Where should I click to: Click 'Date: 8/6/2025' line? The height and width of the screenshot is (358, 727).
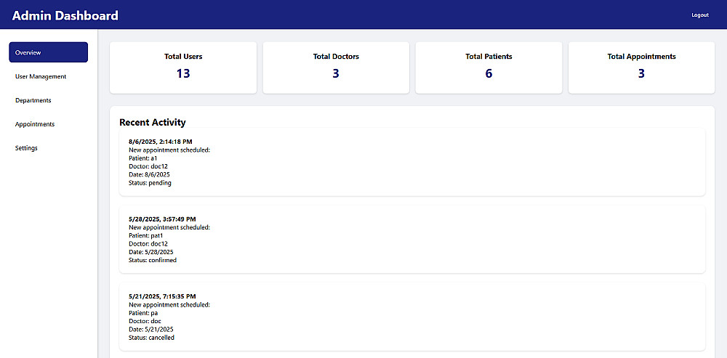(149, 174)
